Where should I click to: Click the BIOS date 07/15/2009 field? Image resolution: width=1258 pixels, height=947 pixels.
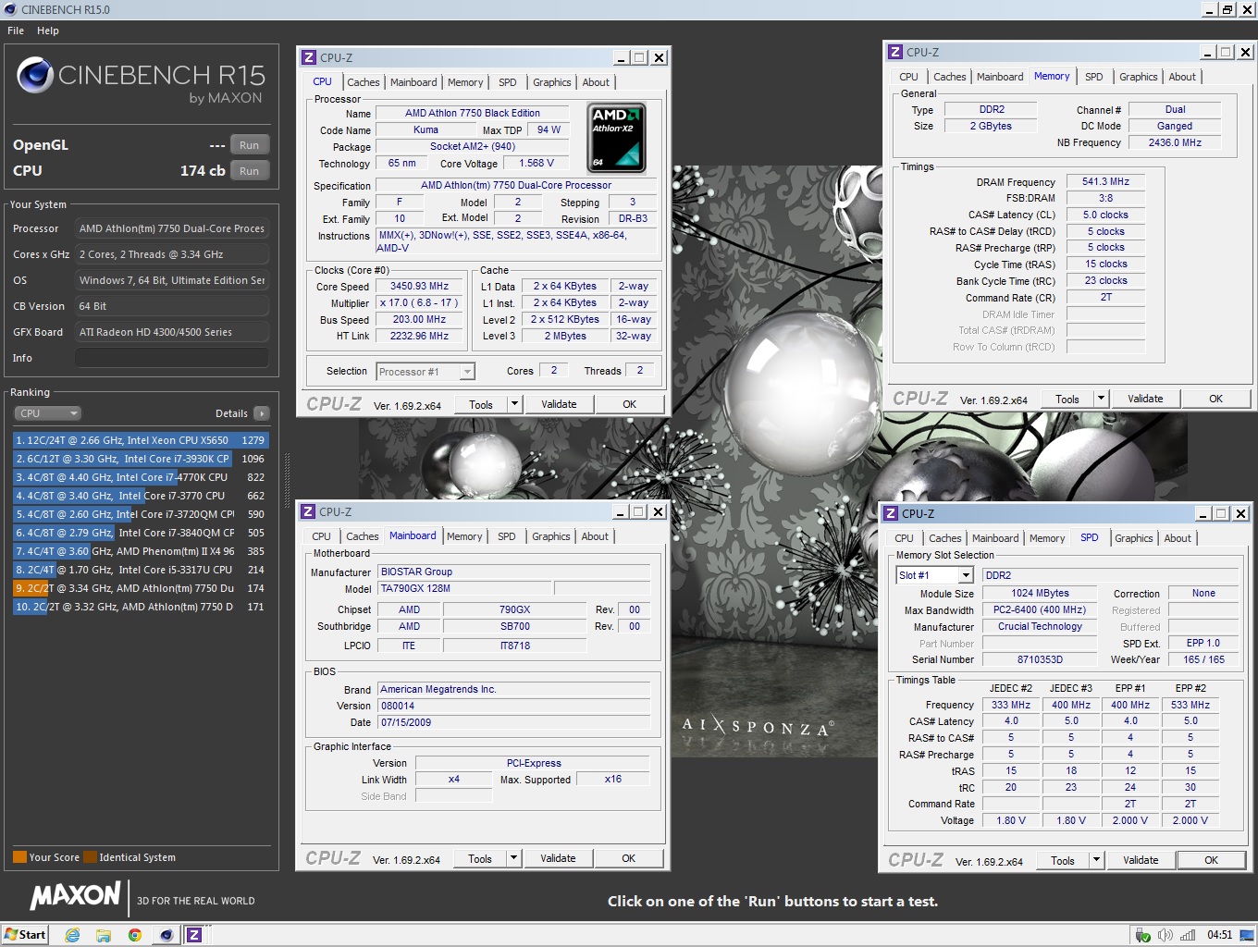(x=513, y=722)
